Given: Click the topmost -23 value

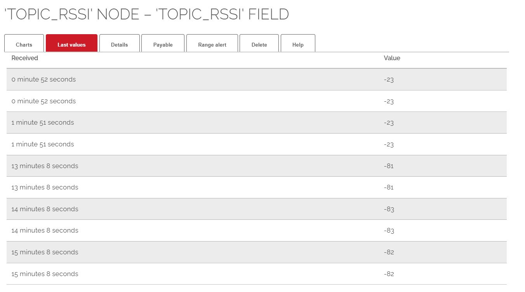Looking at the screenshot, I should (x=389, y=80).
